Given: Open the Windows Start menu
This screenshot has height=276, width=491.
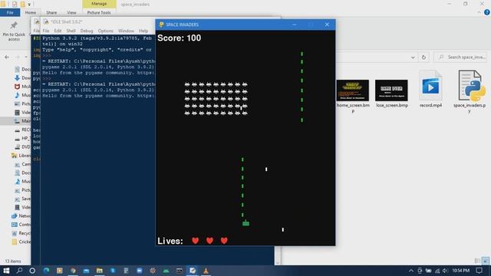Looking at the screenshot, I should coord(6,271).
